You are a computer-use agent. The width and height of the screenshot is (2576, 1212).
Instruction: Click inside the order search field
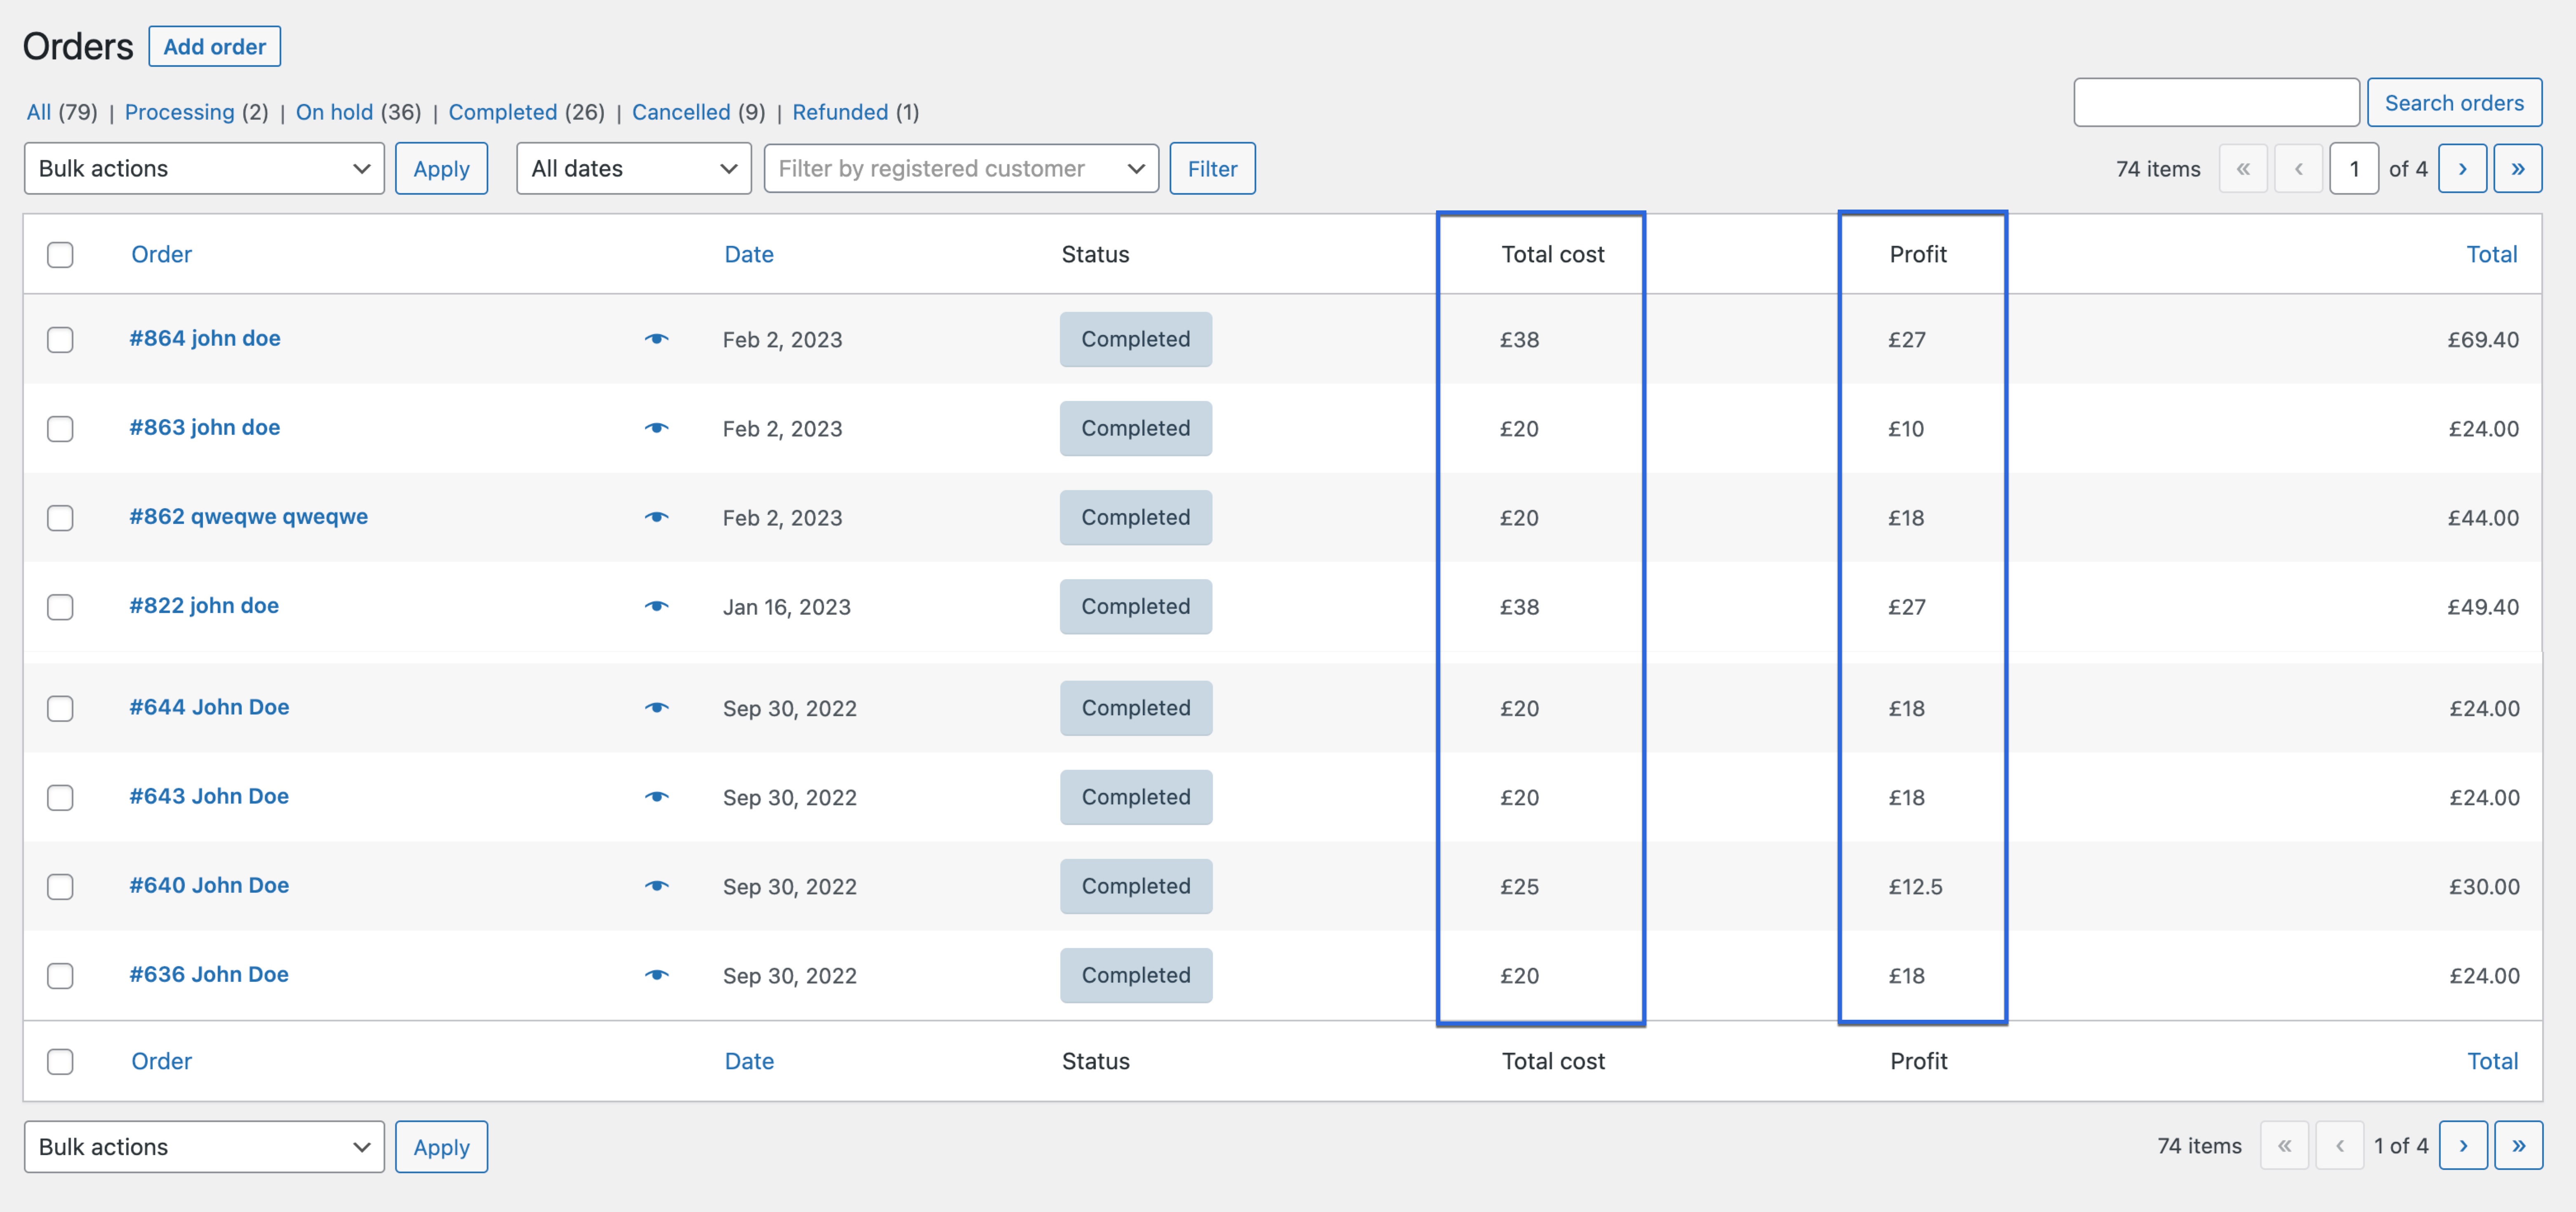[x=2216, y=101]
